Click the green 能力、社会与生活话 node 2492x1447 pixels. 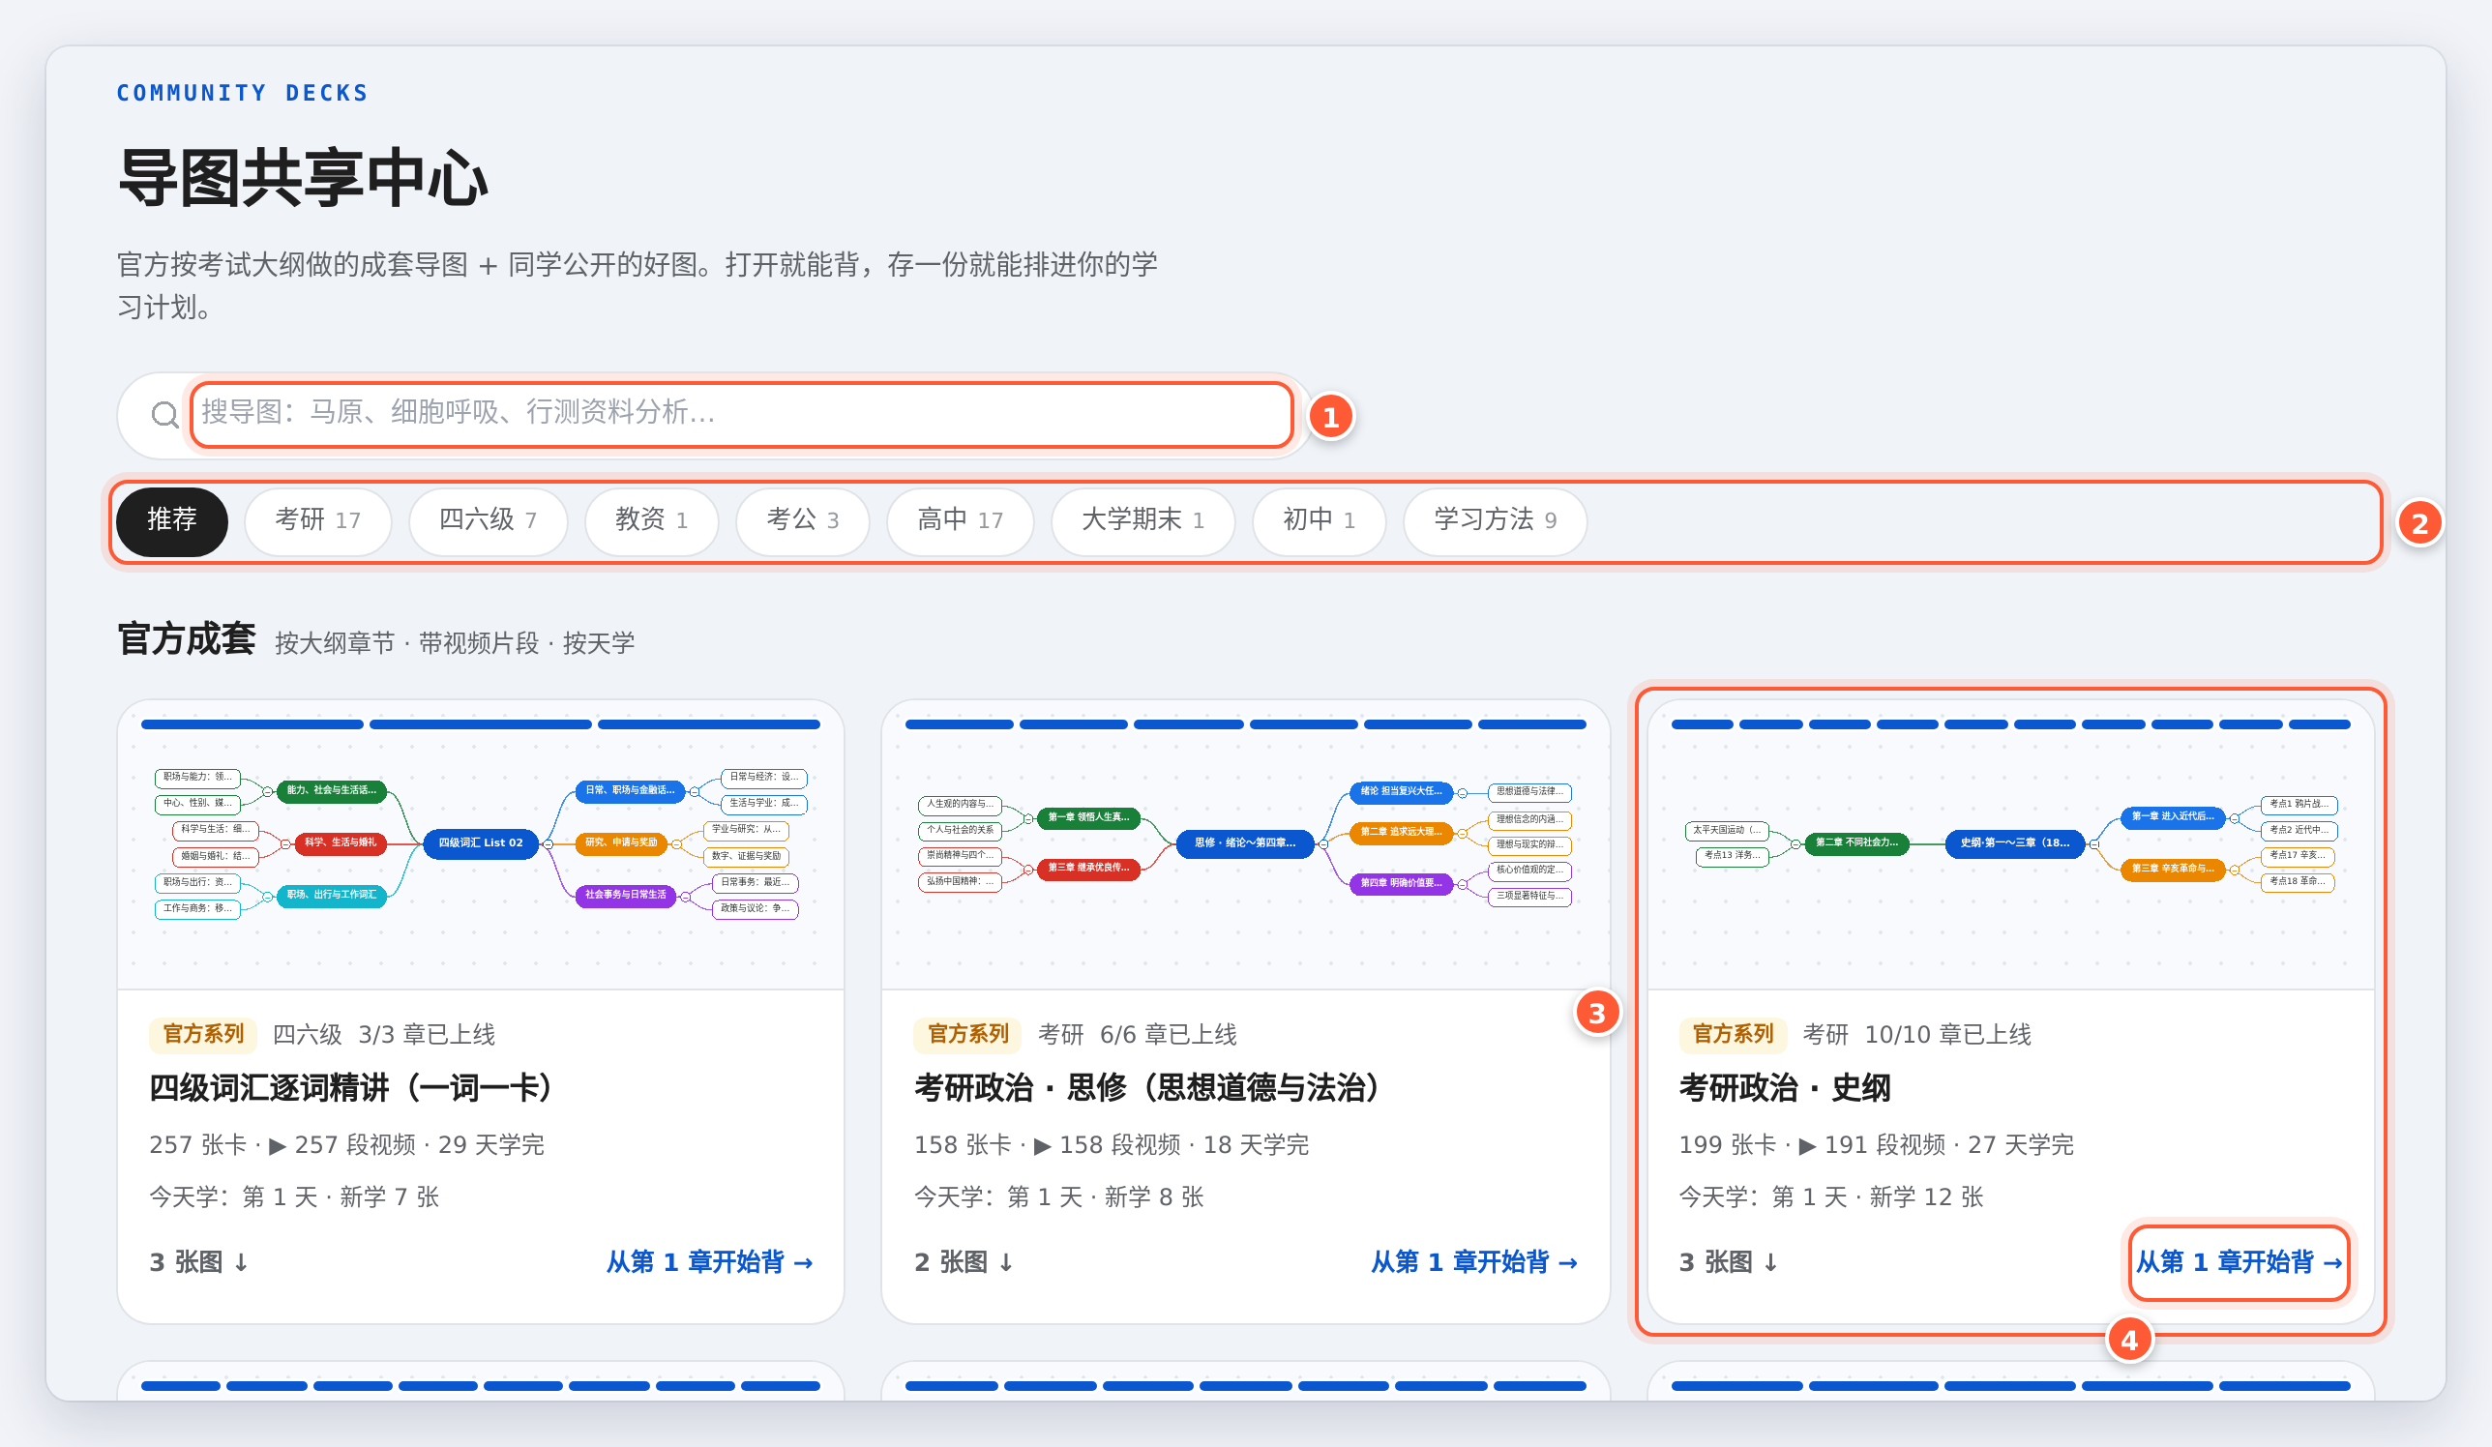point(331,790)
